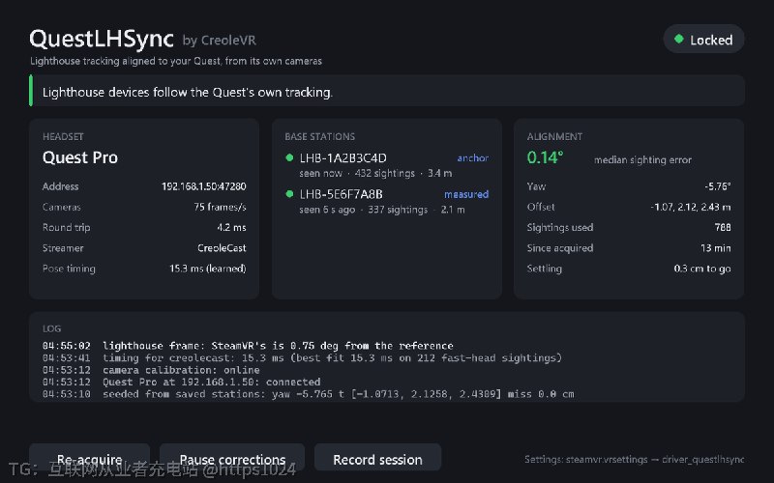The image size is (774, 483).
Task: Click the headset address 192.168.1.50:47280
Action: click(204, 186)
